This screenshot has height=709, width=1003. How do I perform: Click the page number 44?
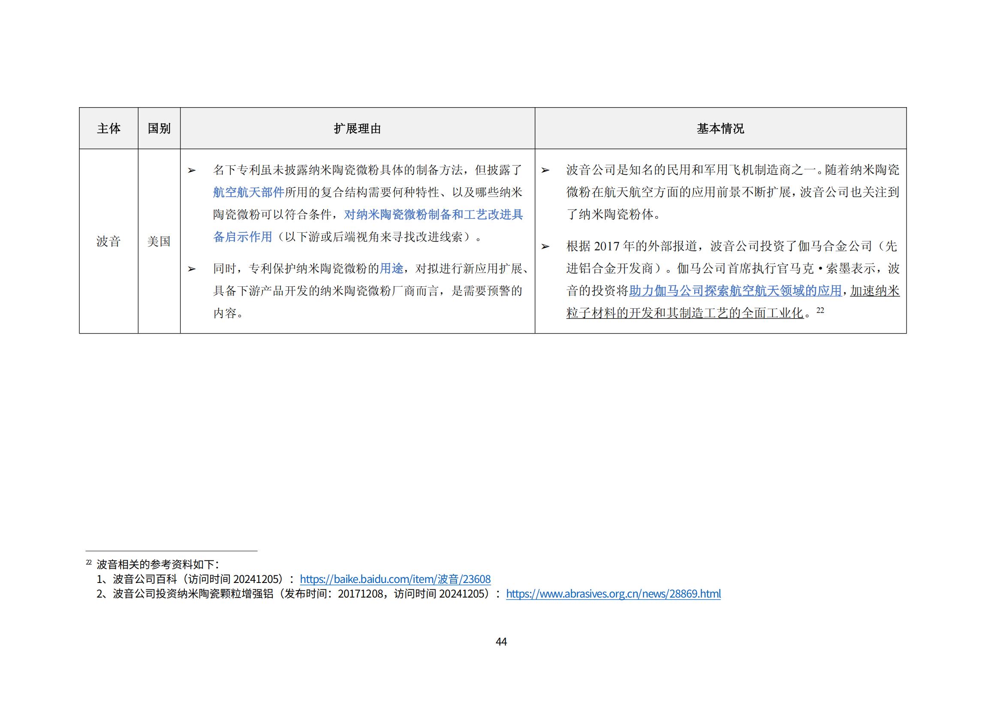pos(502,642)
